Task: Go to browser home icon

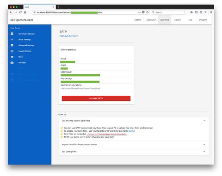Action: click(x=25, y=12)
